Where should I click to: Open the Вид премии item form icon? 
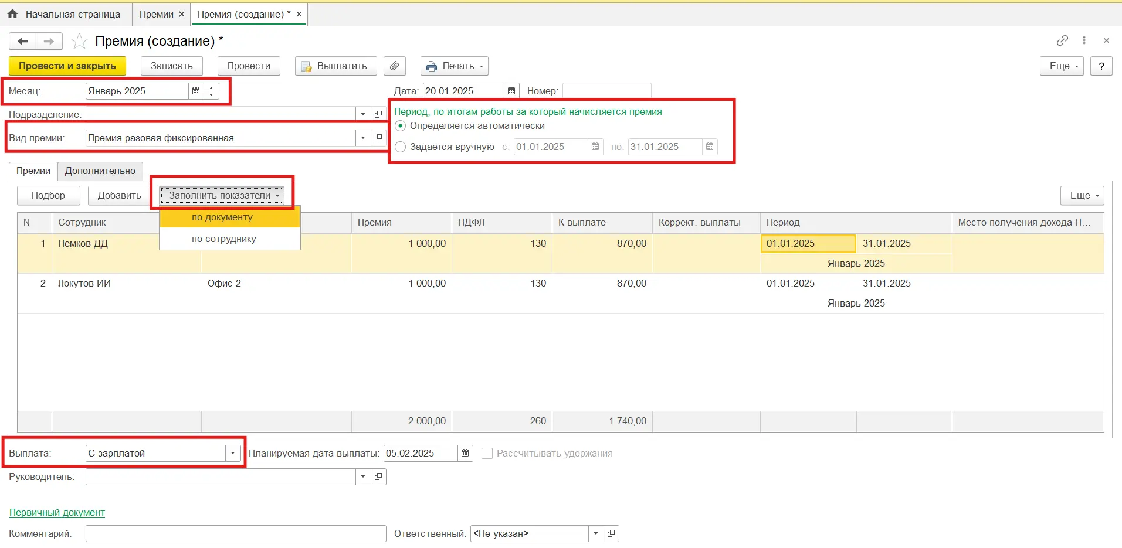378,138
